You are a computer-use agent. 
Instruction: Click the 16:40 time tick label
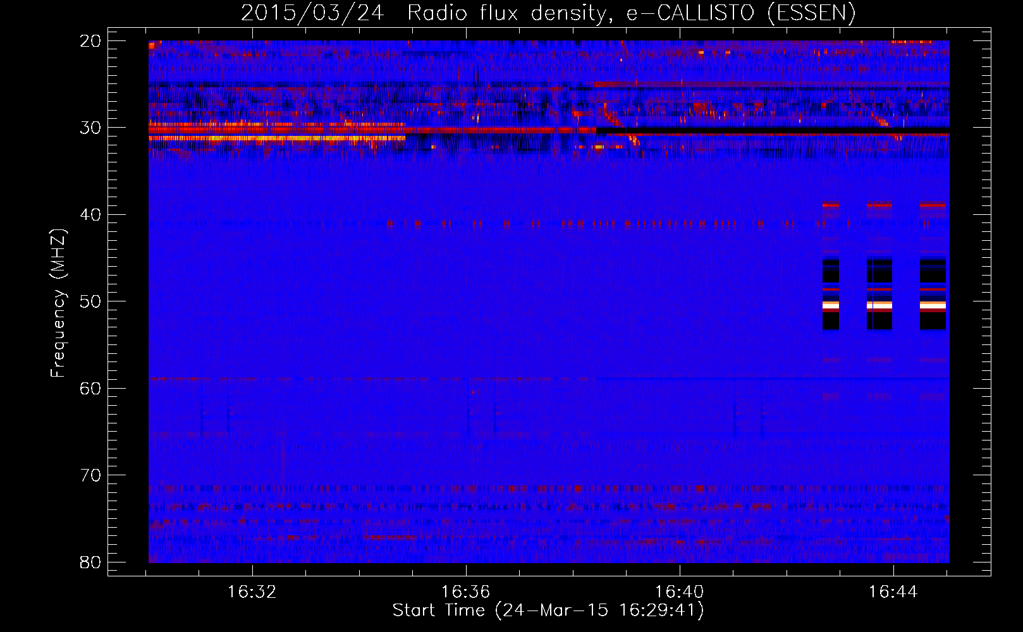pos(679,592)
